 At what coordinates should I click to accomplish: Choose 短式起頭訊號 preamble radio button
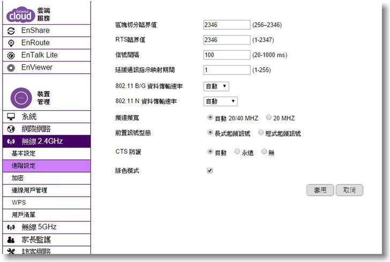(261, 133)
